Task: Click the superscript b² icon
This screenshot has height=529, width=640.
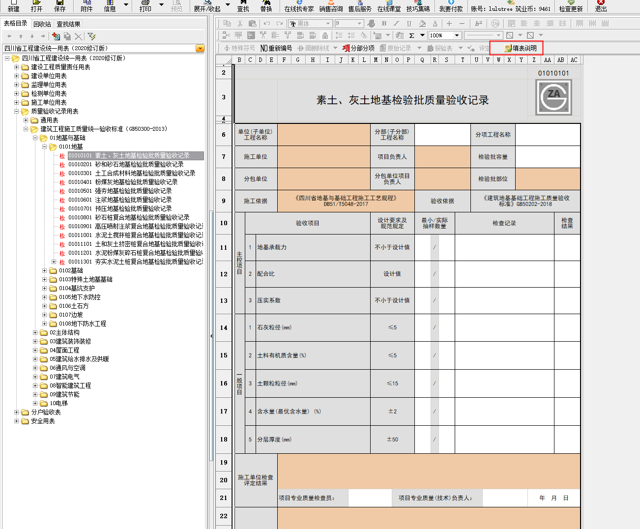Action: coord(479,24)
